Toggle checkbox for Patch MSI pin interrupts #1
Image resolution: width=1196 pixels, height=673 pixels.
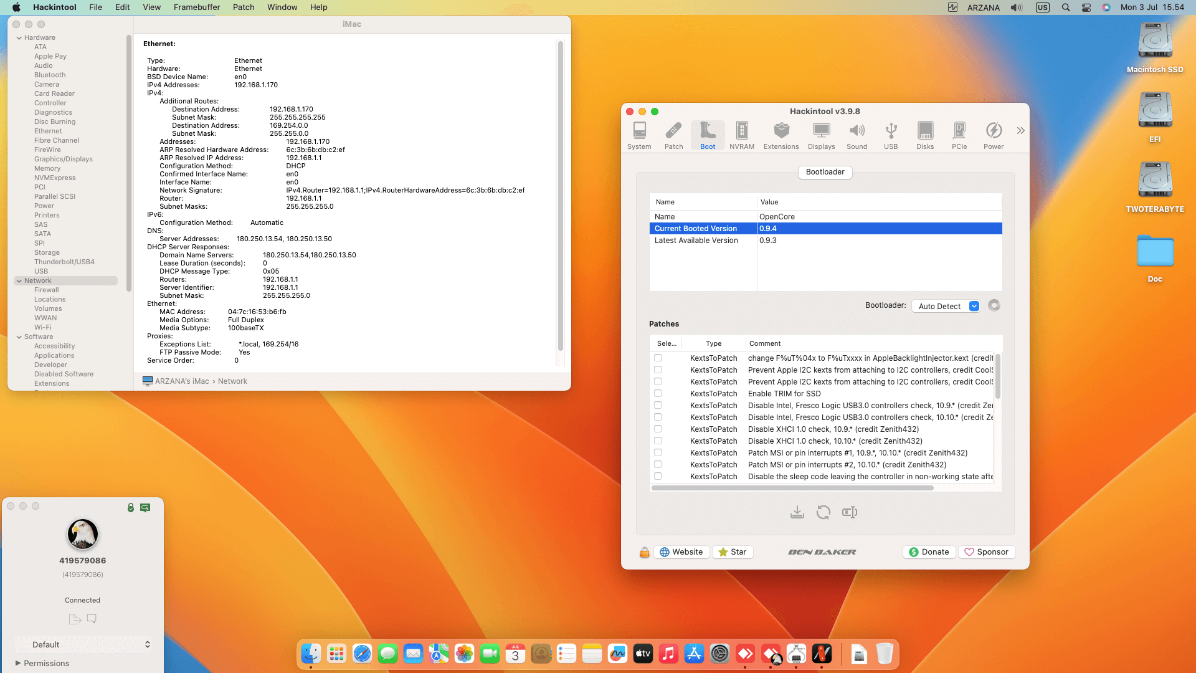coord(658,453)
